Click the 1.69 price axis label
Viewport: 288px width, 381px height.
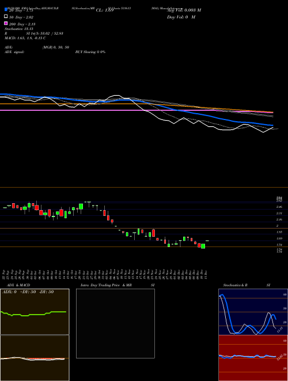click(279, 238)
